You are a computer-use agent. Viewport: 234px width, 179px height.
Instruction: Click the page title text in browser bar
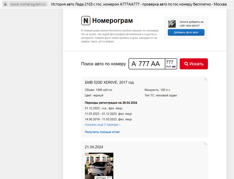tap(139, 4)
